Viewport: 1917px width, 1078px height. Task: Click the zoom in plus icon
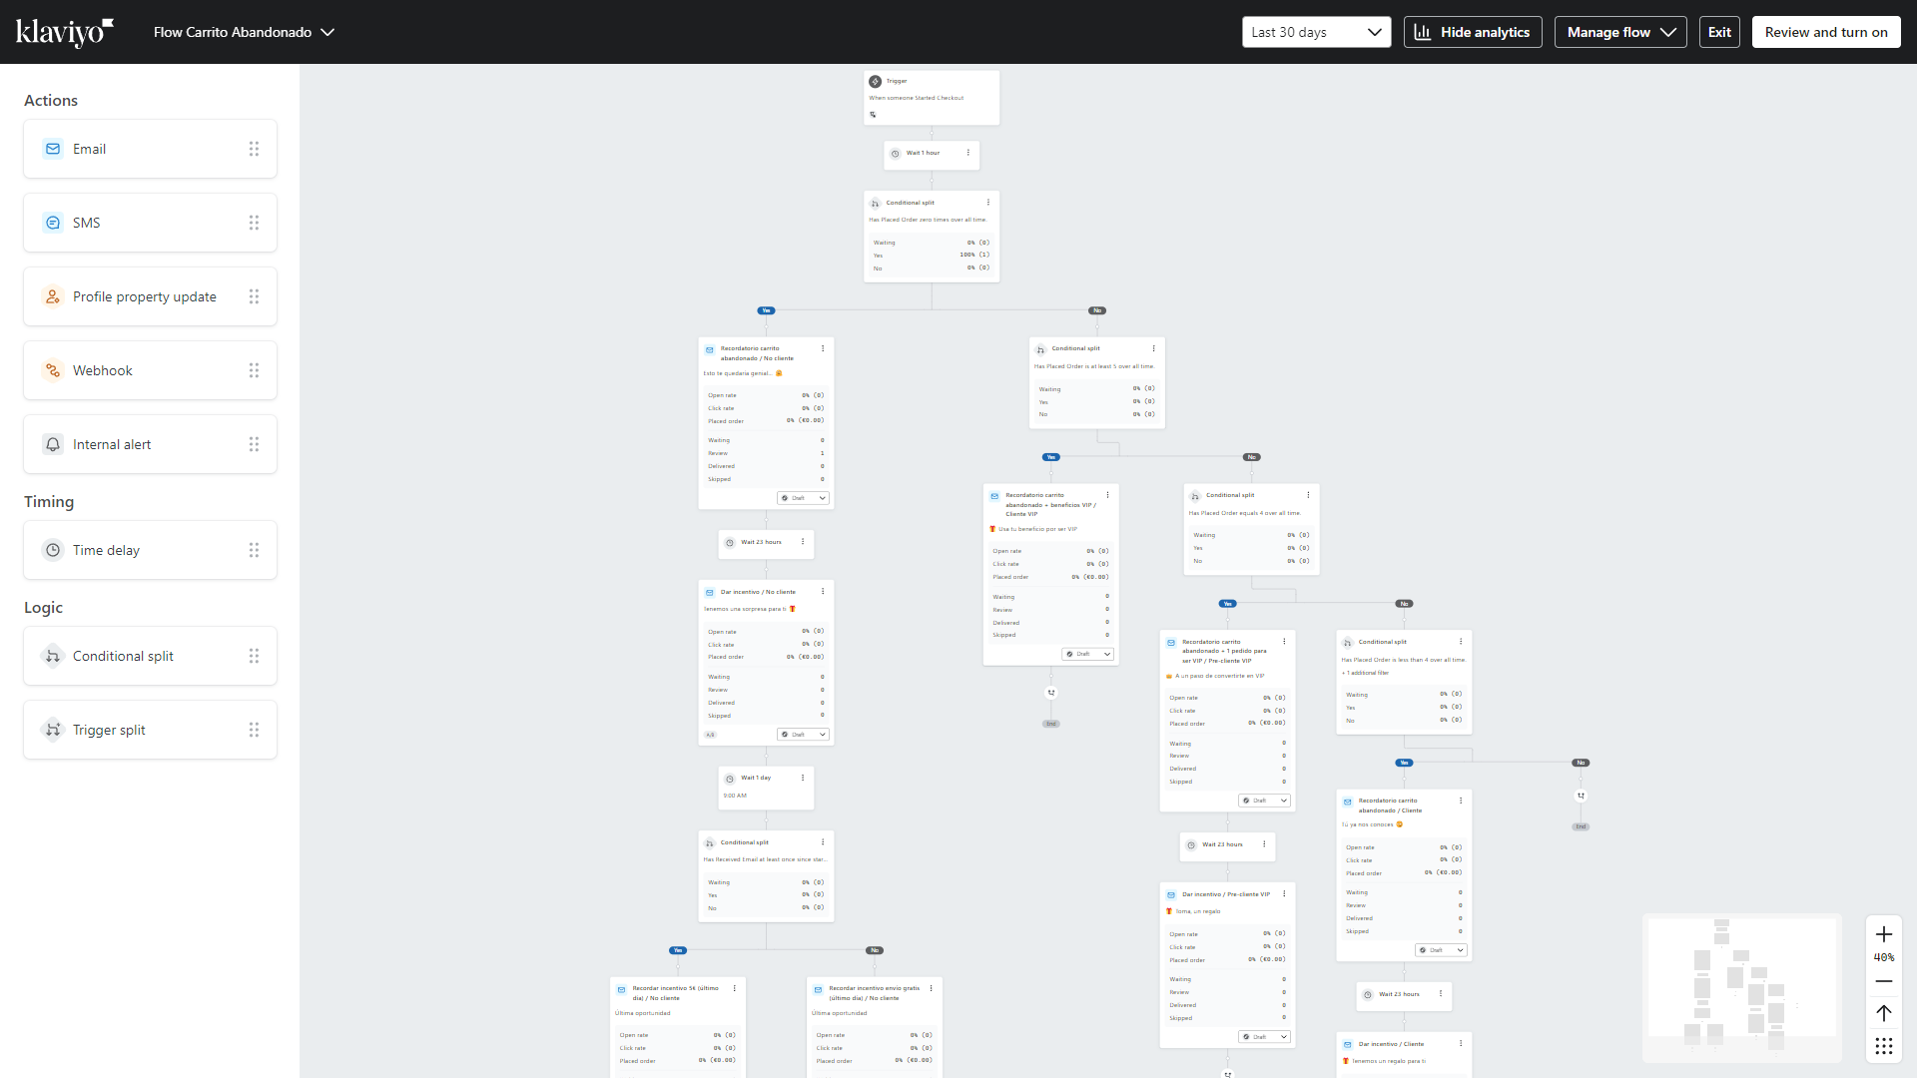[1884, 934]
